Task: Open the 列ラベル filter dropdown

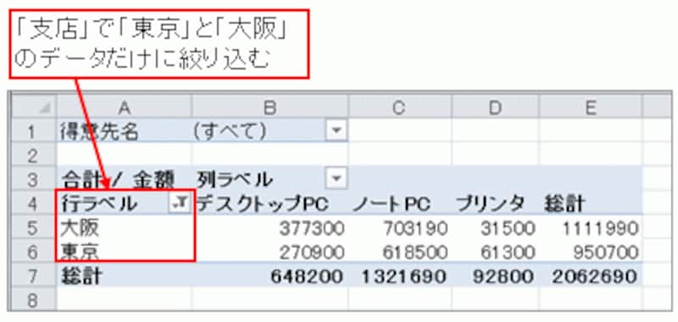Action: [x=336, y=178]
